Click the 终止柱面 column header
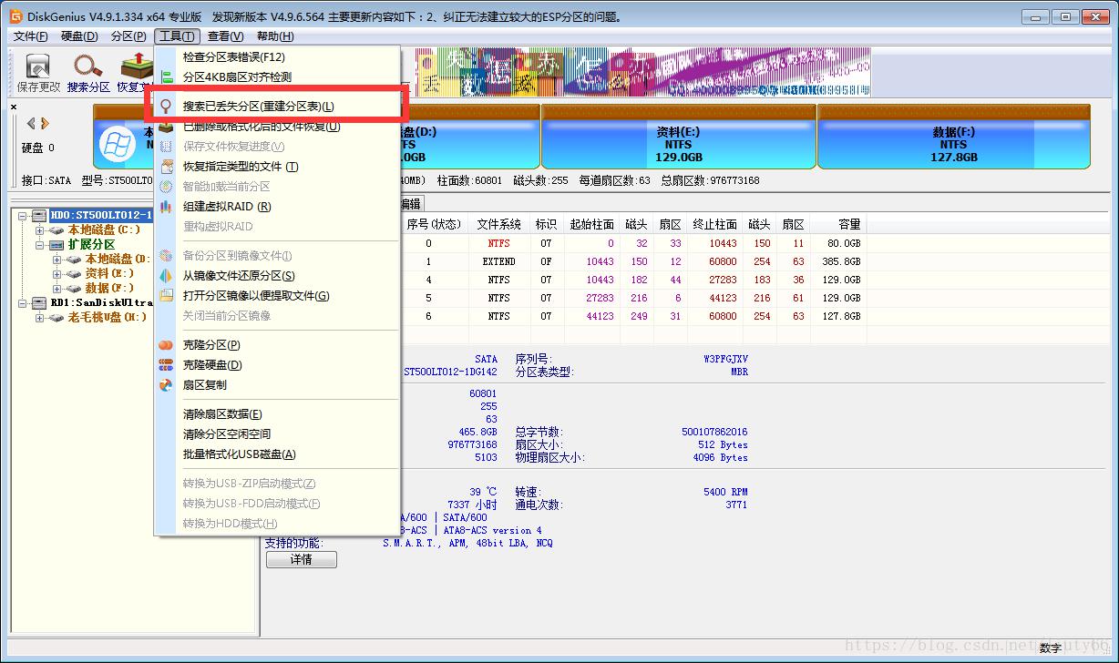1119x663 pixels. tap(714, 224)
